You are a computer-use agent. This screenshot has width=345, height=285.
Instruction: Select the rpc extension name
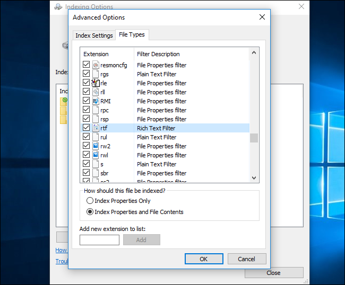tap(105, 110)
